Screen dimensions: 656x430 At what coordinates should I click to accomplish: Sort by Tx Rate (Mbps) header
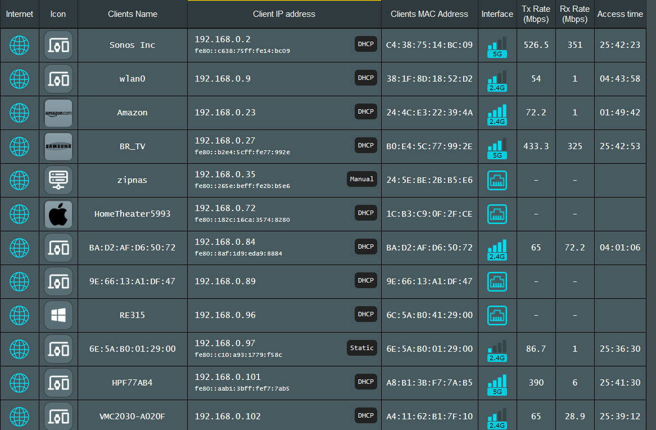(536, 14)
